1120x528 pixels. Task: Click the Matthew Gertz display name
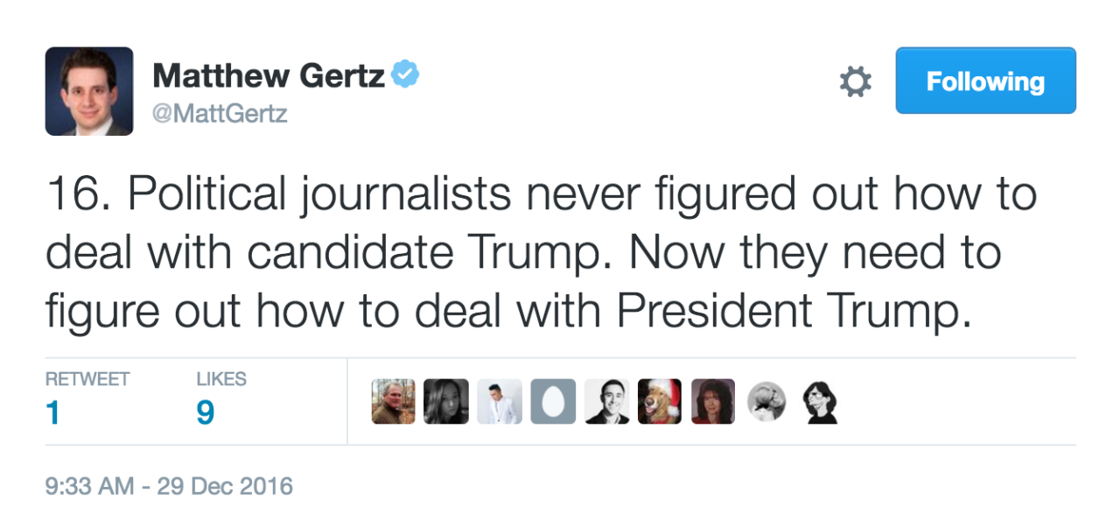pos(269,76)
